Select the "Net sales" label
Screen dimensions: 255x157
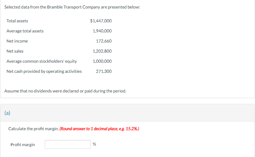tap(15, 51)
